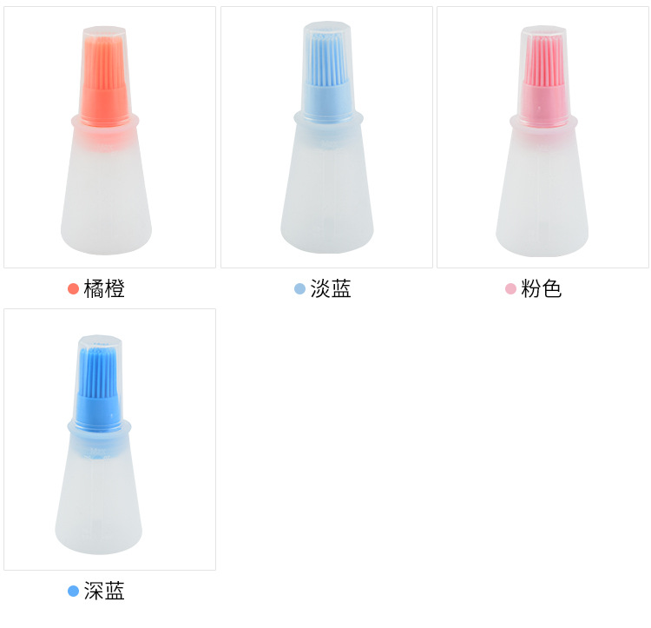Select the light blue 淡蓝 color dot
The width and height of the screenshot is (651, 628).
coord(299,288)
